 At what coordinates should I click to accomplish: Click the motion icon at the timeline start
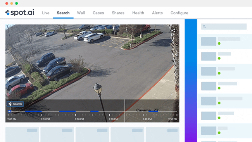(x=9, y=111)
